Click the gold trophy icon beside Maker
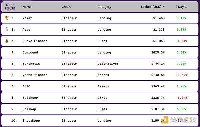The width and height of the screenshot is (200, 127). (x=7, y=18)
